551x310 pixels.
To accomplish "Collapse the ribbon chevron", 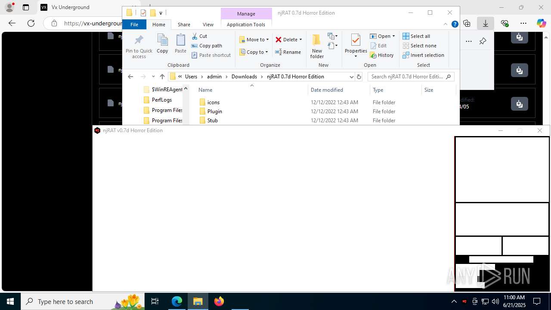I will pos(446,25).
